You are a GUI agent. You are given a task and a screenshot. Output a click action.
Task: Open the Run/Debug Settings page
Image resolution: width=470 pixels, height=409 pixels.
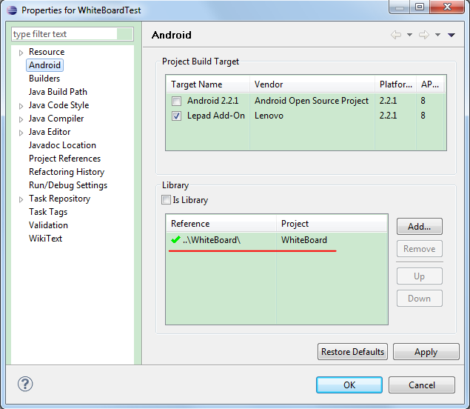[x=68, y=185]
